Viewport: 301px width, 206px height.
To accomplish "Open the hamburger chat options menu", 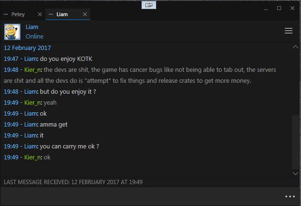I will click(x=289, y=31).
